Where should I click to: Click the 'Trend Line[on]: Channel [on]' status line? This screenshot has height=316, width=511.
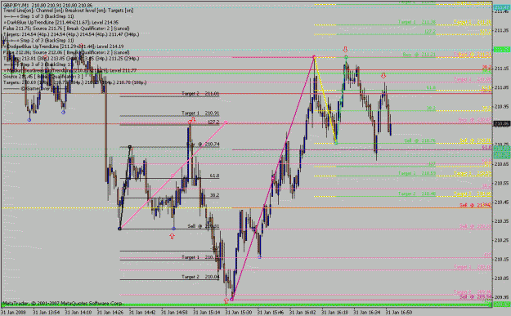click(x=69, y=11)
